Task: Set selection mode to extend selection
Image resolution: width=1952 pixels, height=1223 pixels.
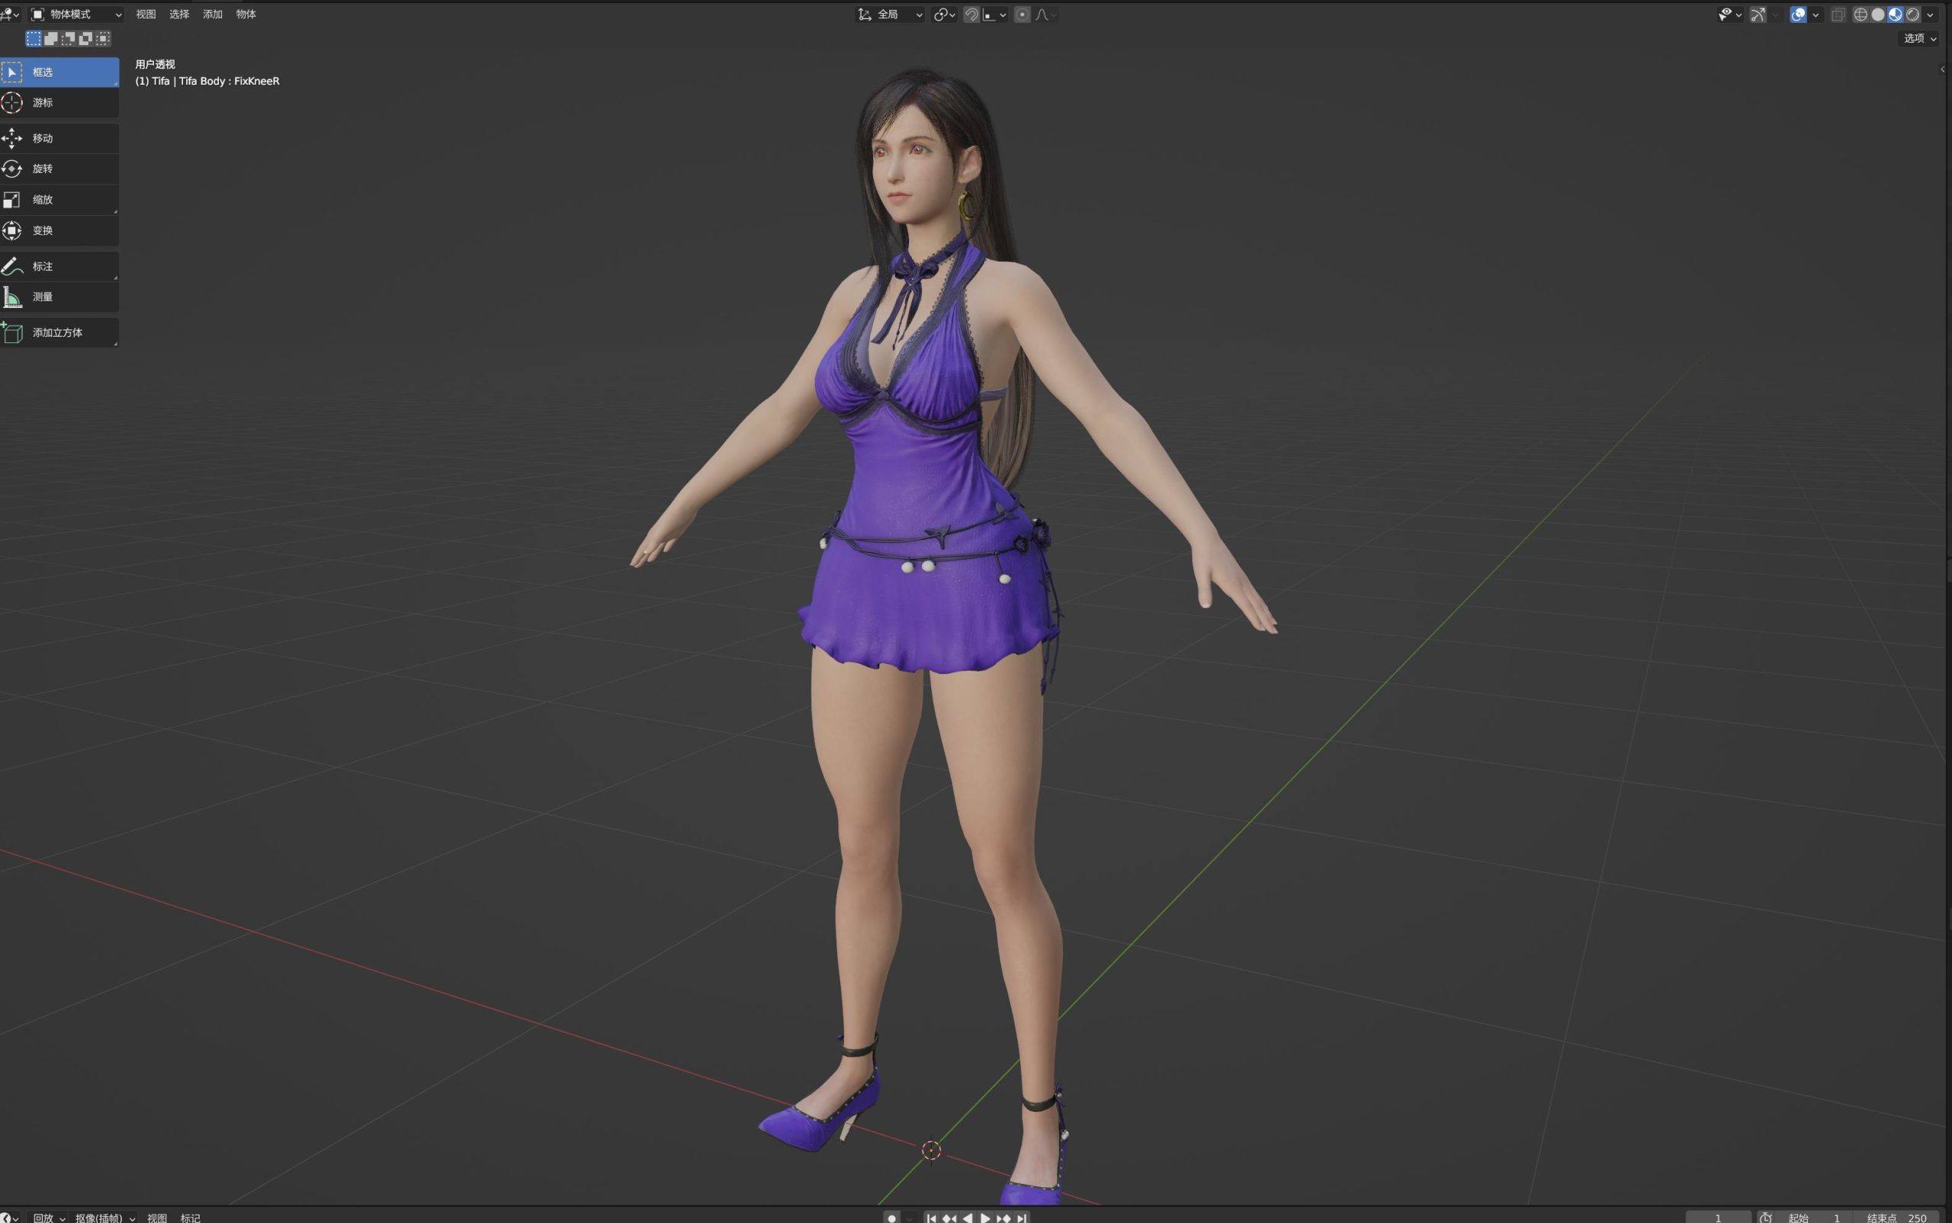Action: [x=50, y=38]
